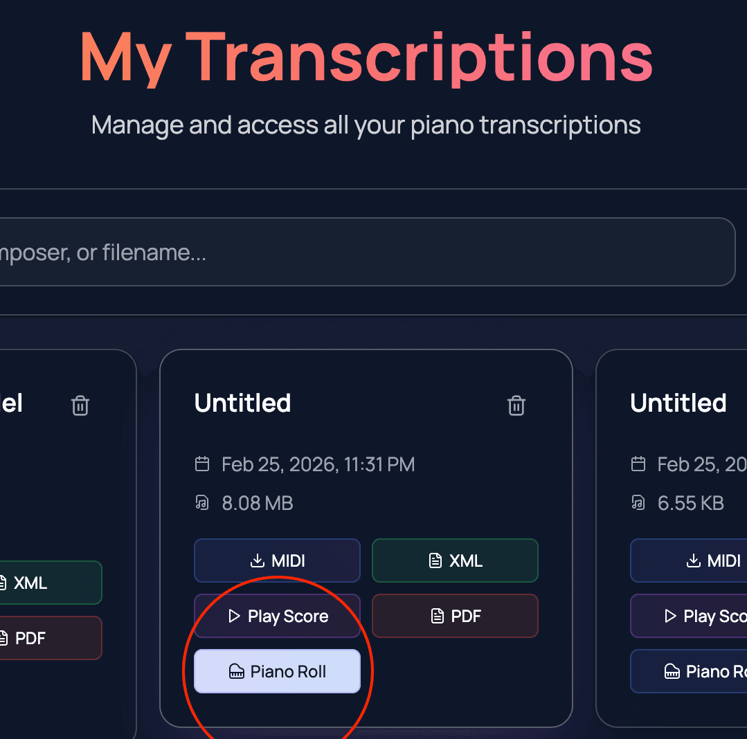
Task: Click the trash icon on the middle Untitled card
Action: (x=516, y=405)
